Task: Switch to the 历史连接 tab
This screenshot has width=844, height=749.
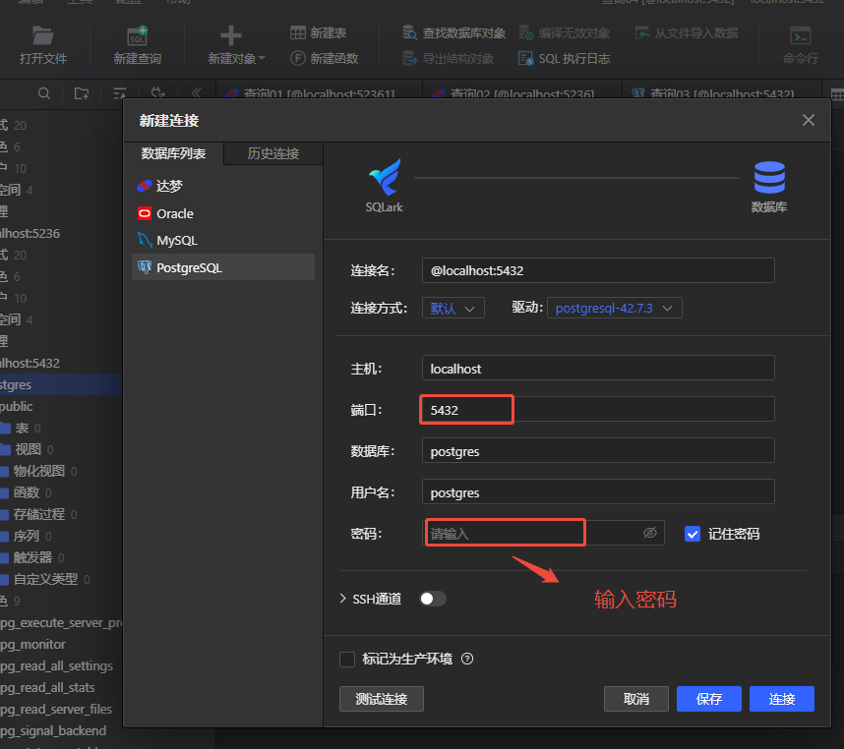Action: (x=272, y=153)
